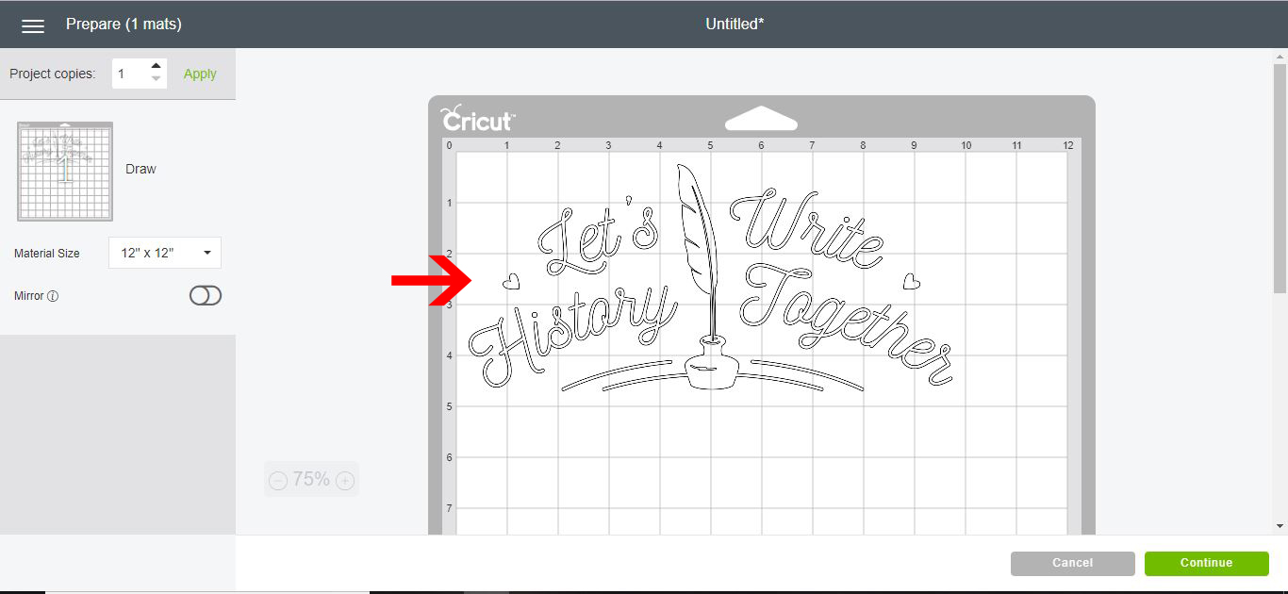Image resolution: width=1288 pixels, height=594 pixels.
Task: Click the zoom in plus icon
Action: [x=345, y=479]
